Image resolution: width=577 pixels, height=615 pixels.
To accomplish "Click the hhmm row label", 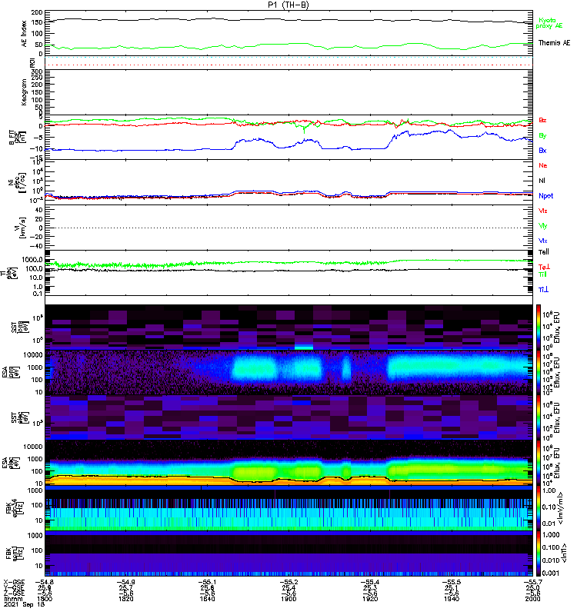I will coord(12,599).
